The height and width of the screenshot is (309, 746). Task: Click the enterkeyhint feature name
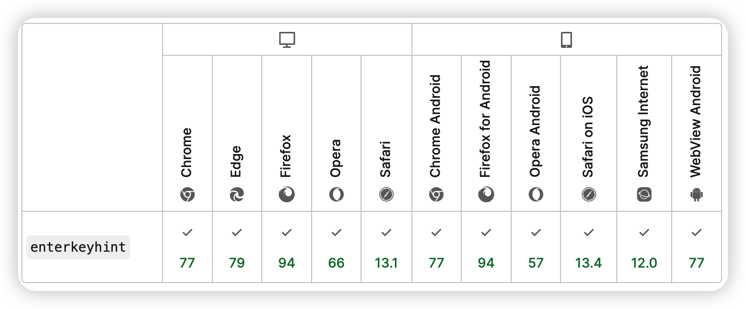click(x=78, y=247)
